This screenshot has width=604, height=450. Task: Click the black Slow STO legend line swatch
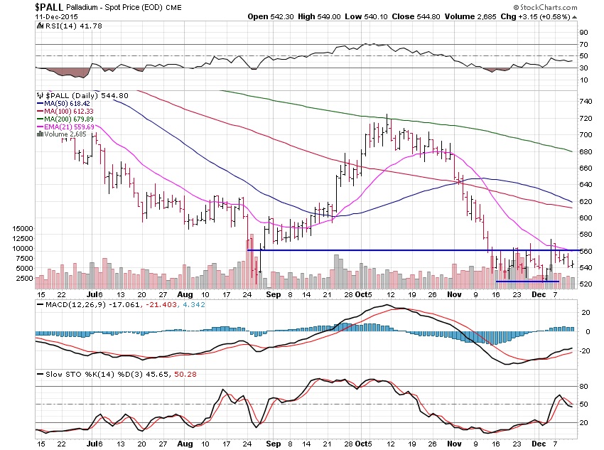pos(40,374)
